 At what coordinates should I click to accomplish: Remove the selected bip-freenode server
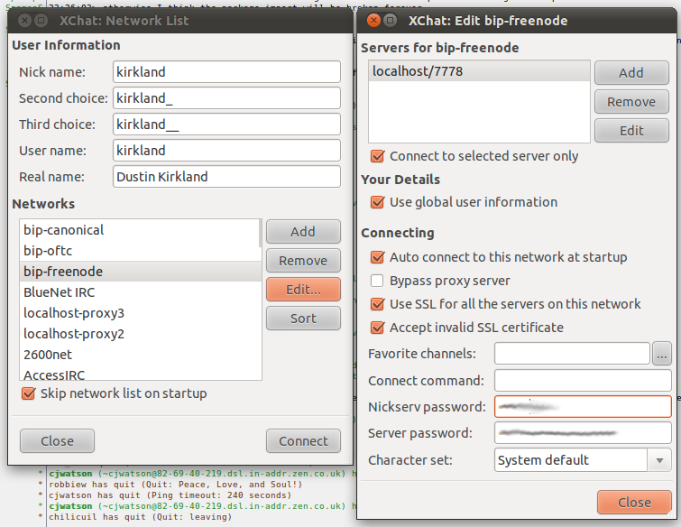pyautogui.click(x=631, y=102)
